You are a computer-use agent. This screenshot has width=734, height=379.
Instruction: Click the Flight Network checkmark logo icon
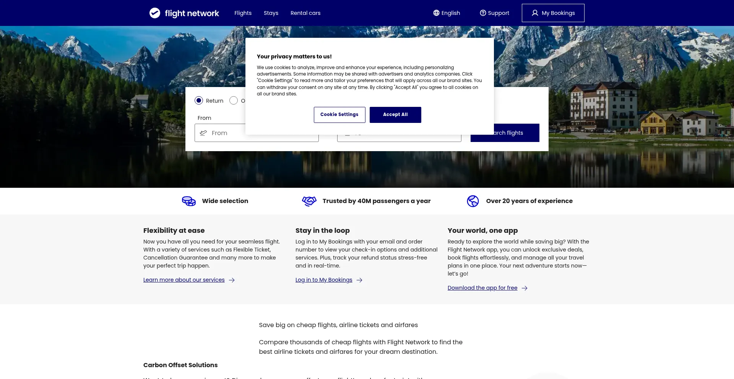[155, 13]
